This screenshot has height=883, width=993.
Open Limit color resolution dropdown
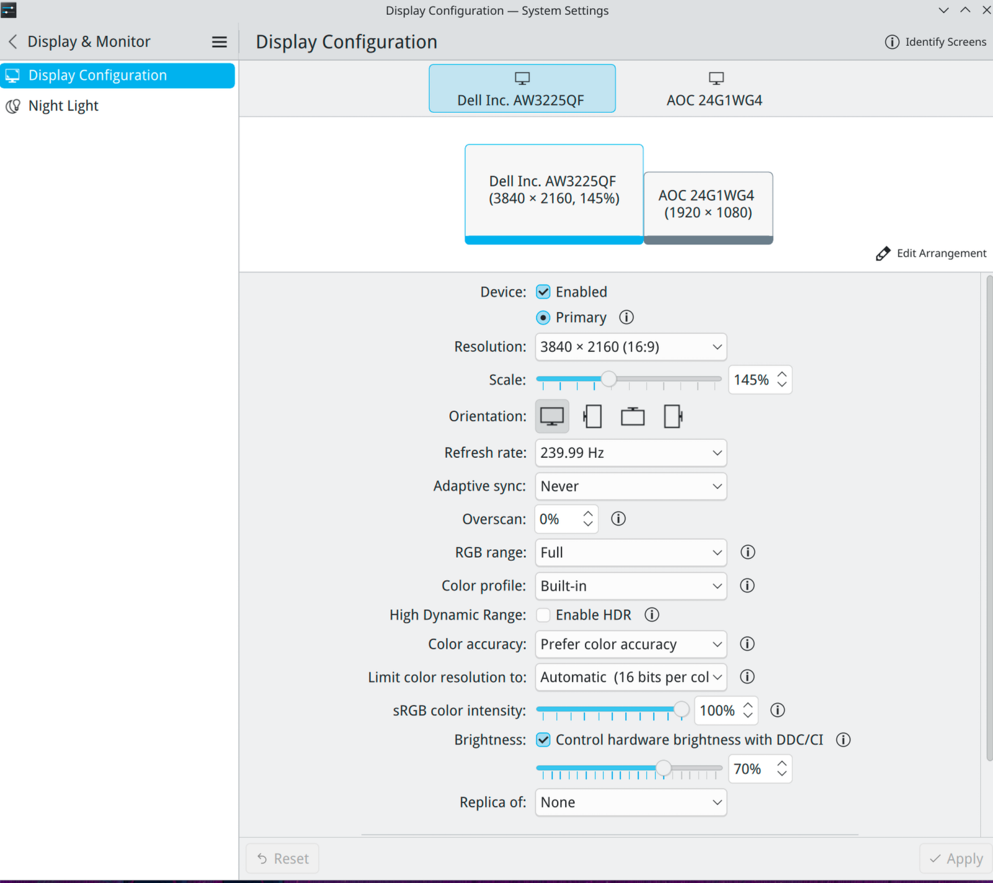631,677
